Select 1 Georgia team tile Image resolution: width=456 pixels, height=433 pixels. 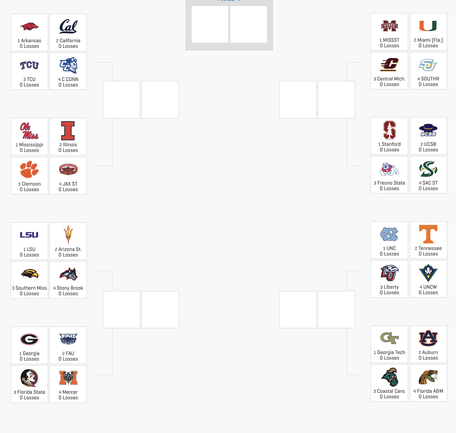click(29, 345)
